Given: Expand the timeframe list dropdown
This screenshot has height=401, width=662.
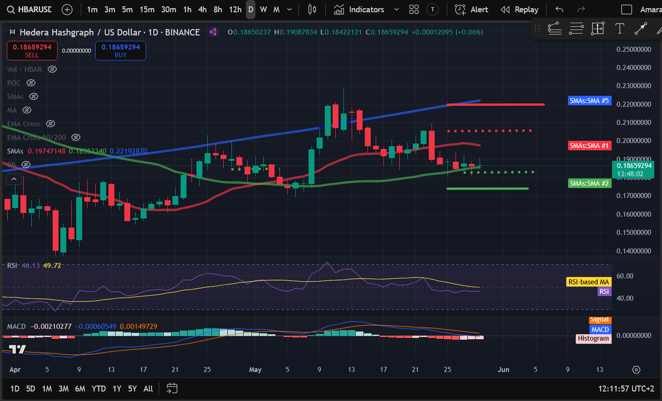Looking at the screenshot, I should click(289, 10).
